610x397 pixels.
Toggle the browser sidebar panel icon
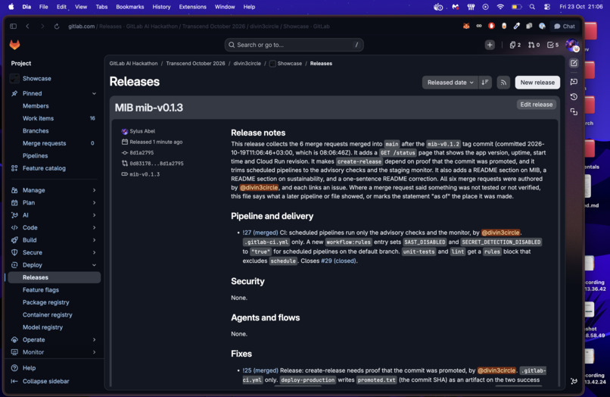13,26
